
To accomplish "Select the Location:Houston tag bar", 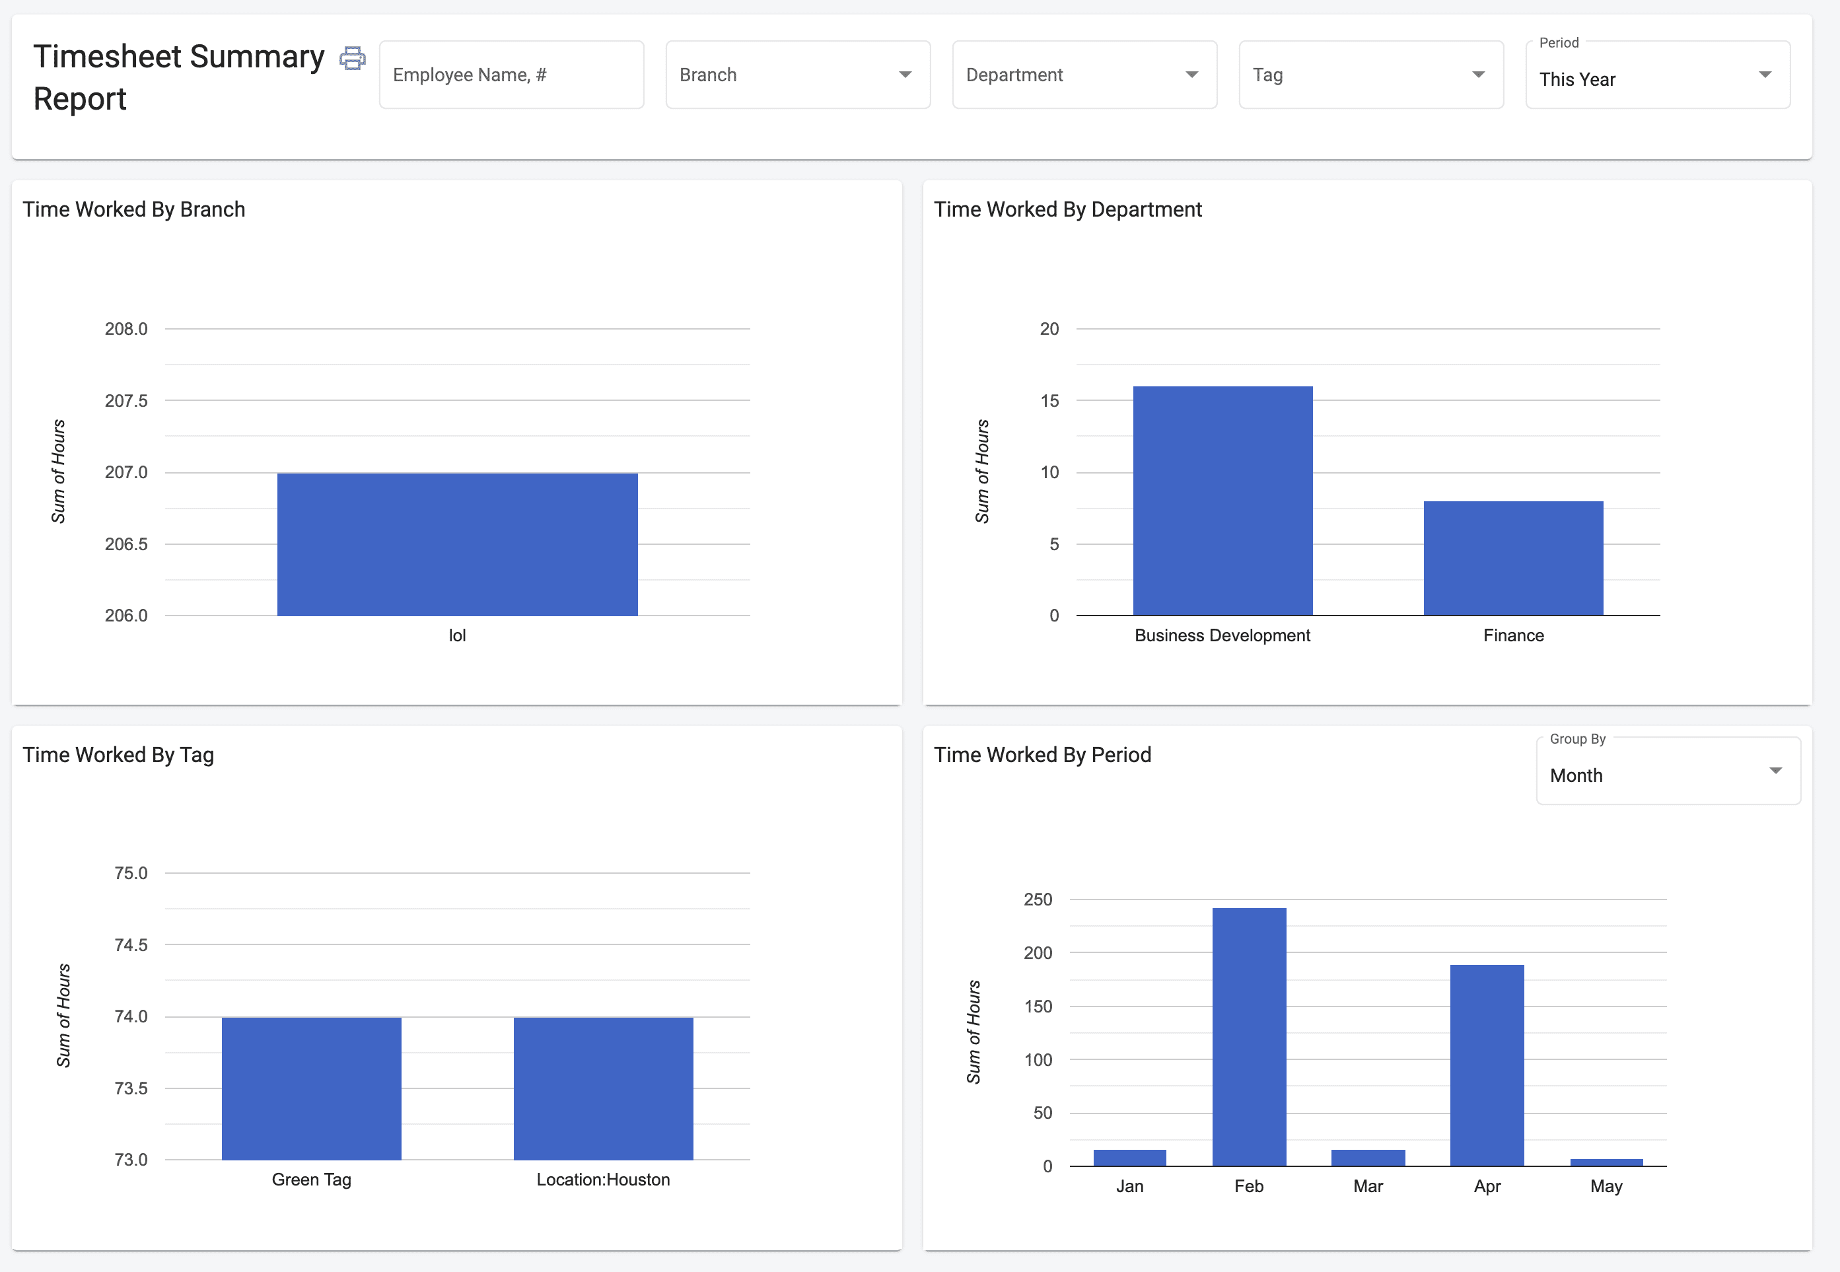I will tap(603, 1088).
